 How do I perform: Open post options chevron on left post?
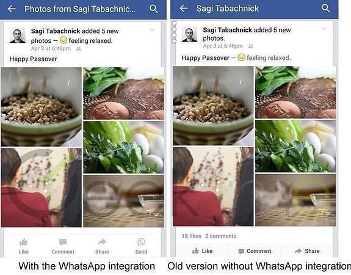[x=152, y=30]
